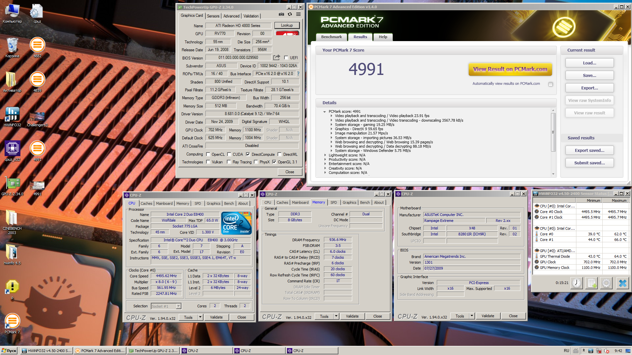
Task: Click the Details scrollbar down arrow
Action: pyautogui.click(x=553, y=174)
